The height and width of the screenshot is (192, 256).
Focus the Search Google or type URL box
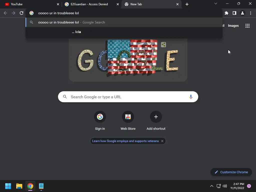pos(128,97)
